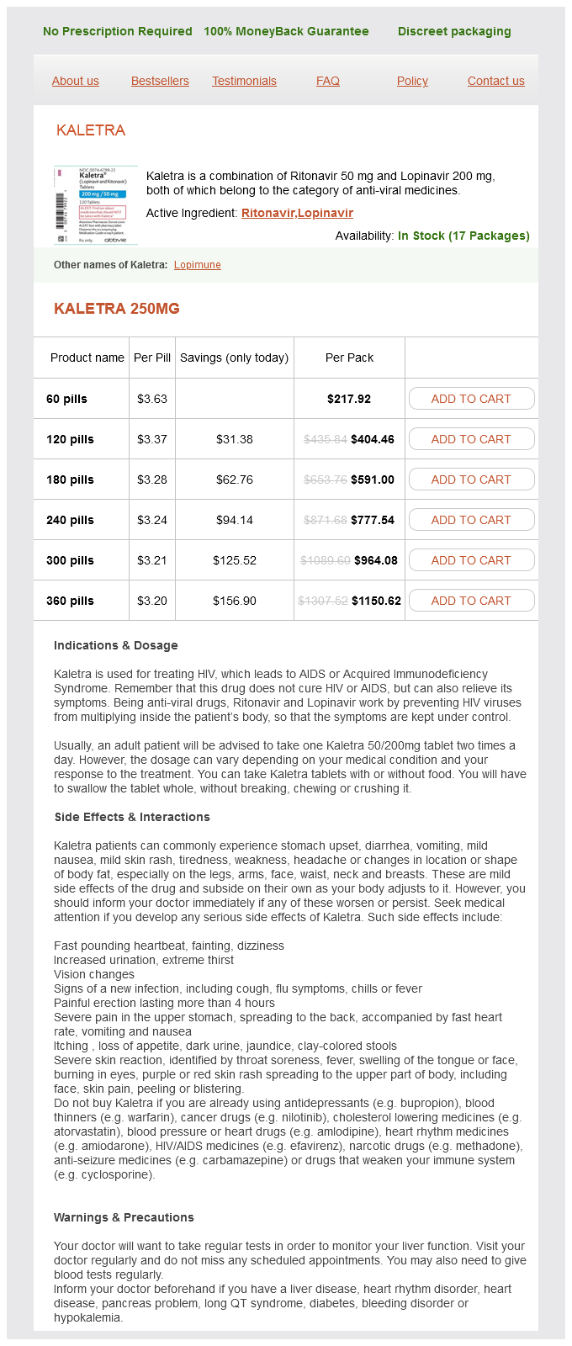
Task: Open the Testimonials page
Action: coord(244,81)
